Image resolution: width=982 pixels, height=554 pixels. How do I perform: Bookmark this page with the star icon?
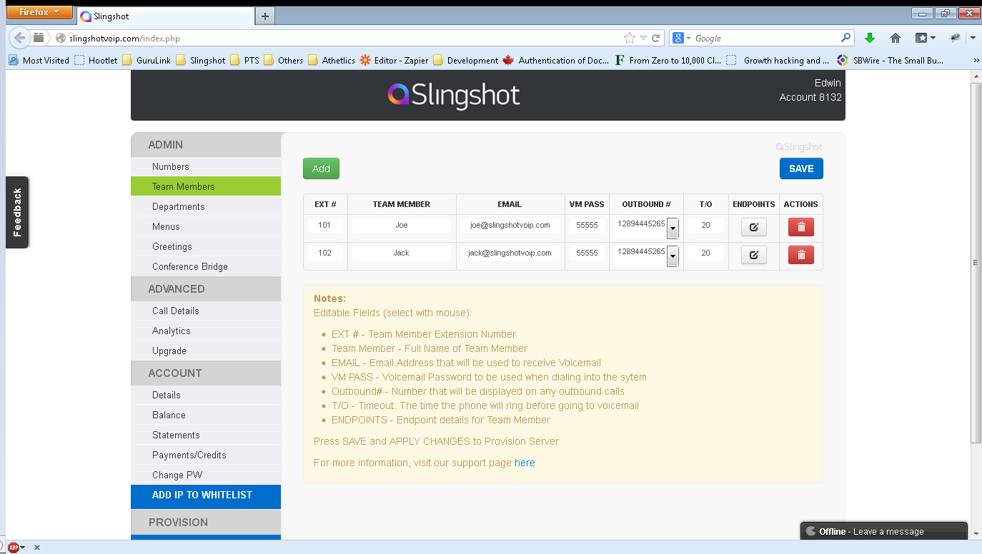pos(629,38)
